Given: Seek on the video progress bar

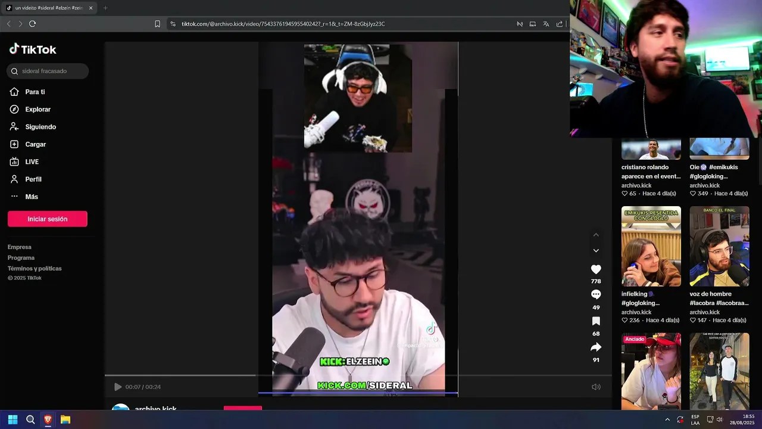Looking at the screenshot, I should 358,375.
